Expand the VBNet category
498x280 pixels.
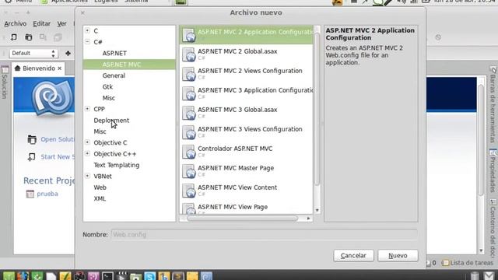(87, 176)
